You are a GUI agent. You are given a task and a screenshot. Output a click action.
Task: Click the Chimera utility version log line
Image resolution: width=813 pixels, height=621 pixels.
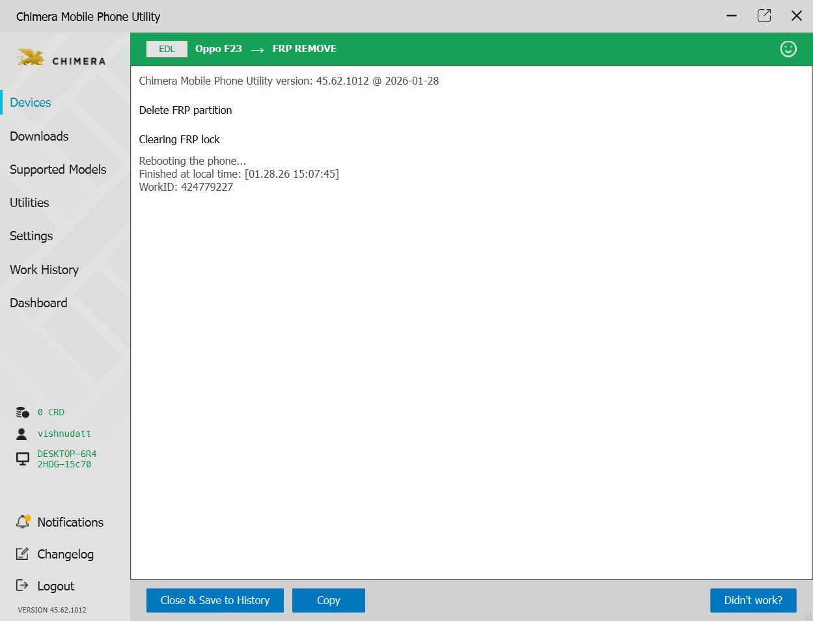(289, 81)
